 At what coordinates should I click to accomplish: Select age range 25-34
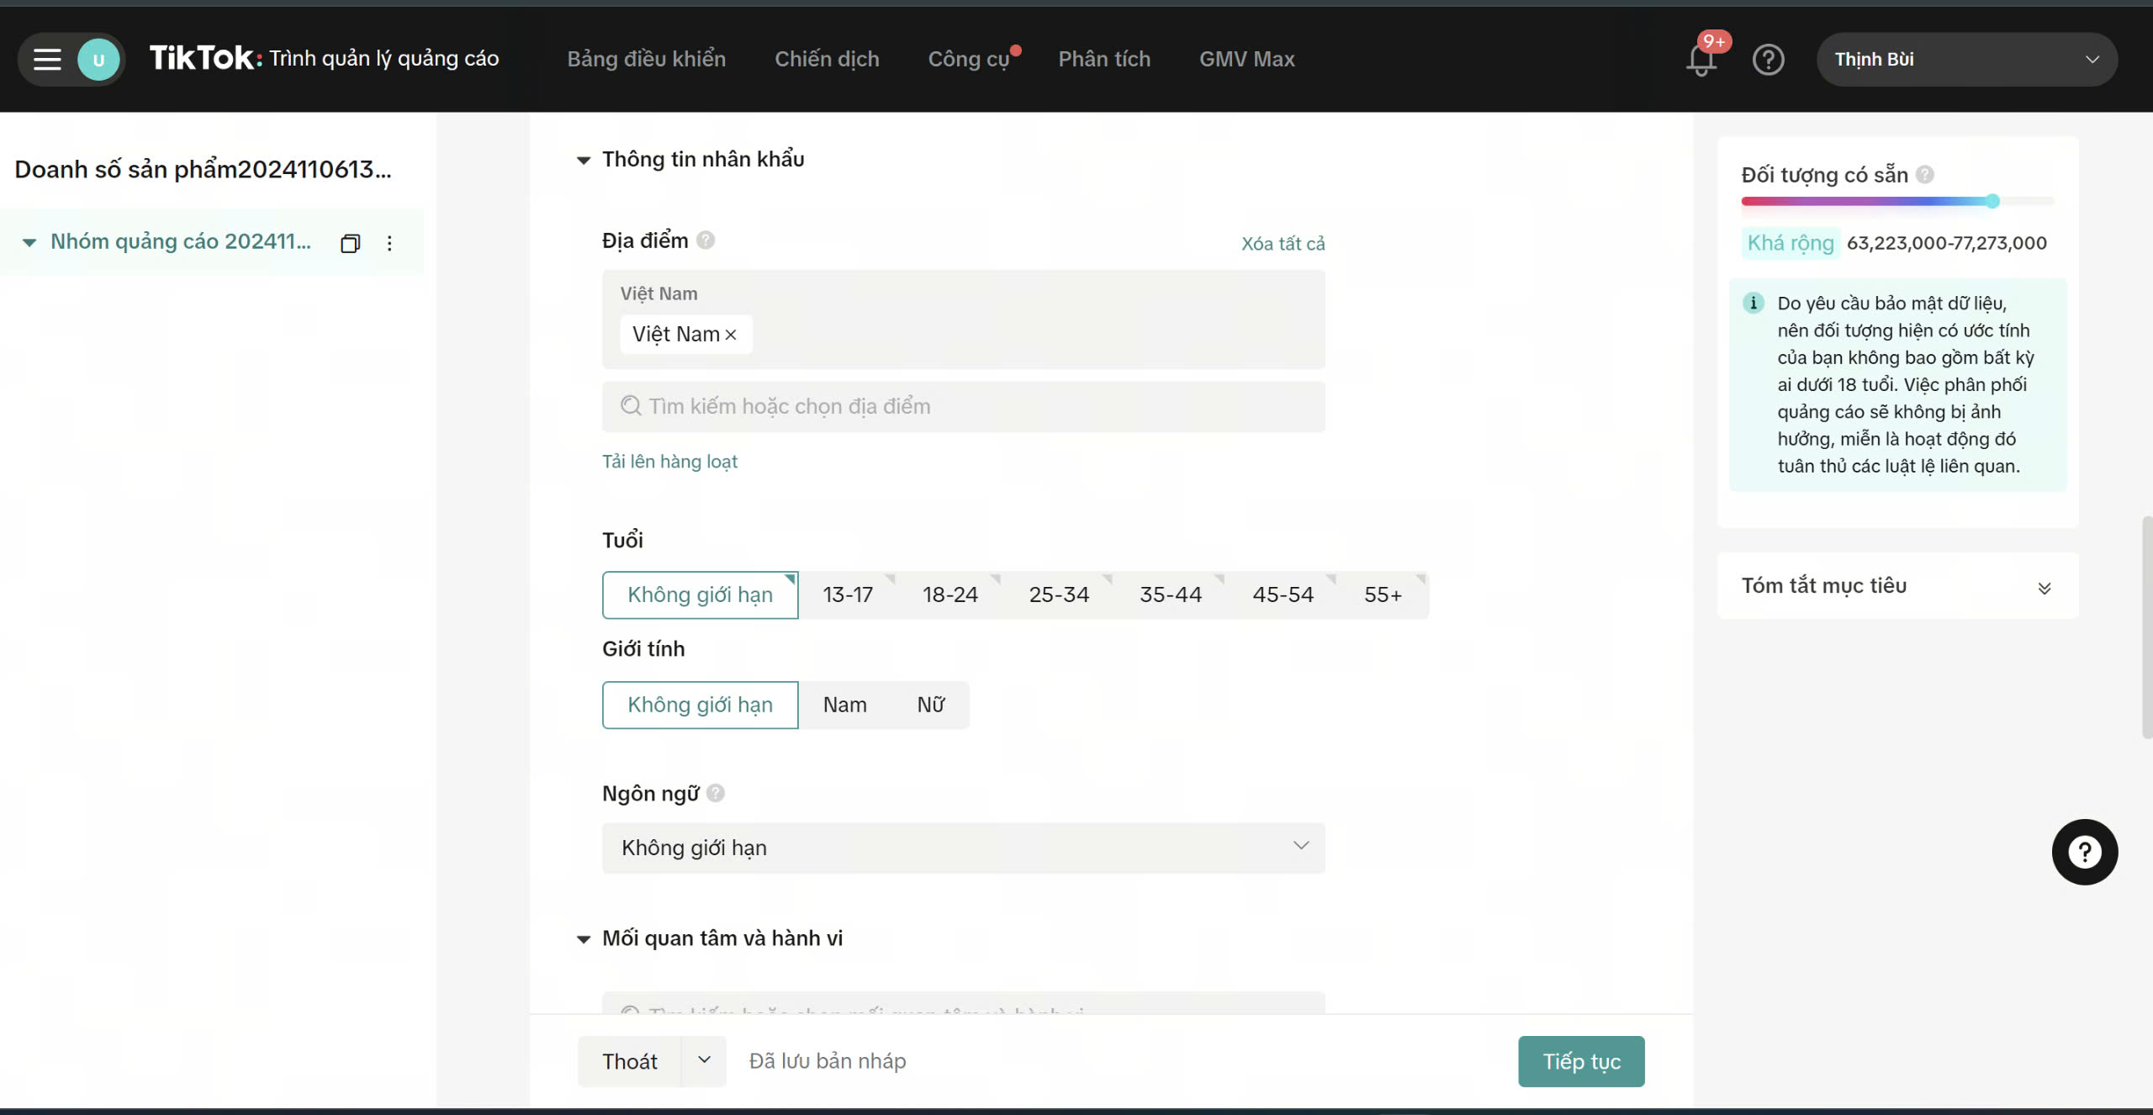point(1059,595)
